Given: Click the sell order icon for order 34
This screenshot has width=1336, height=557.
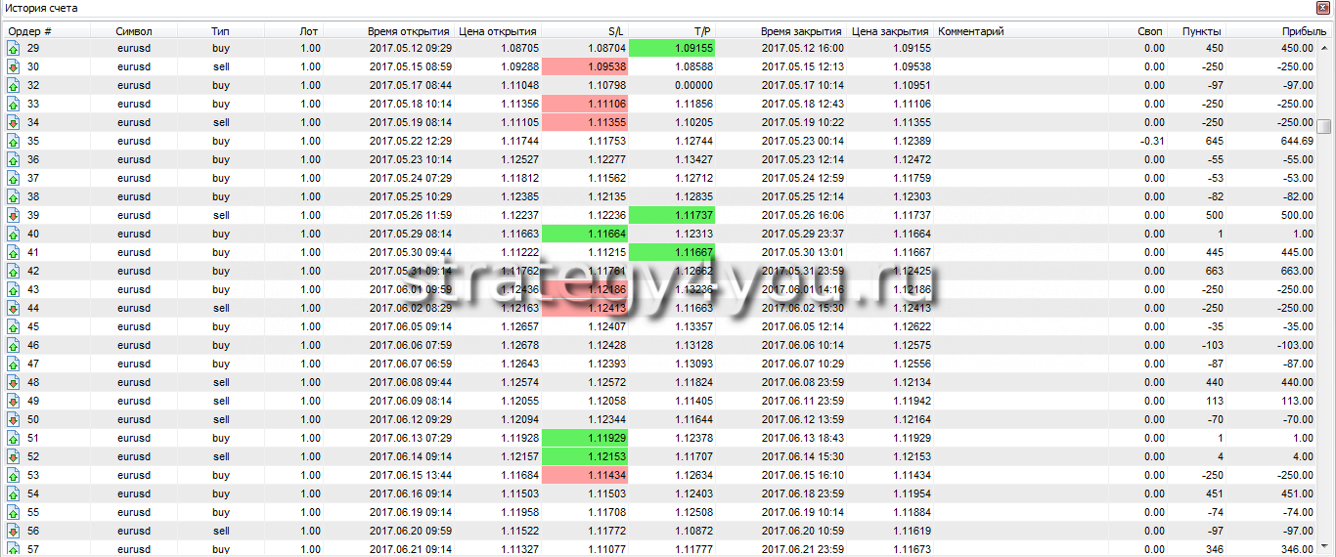Looking at the screenshot, I should click(x=14, y=122).
